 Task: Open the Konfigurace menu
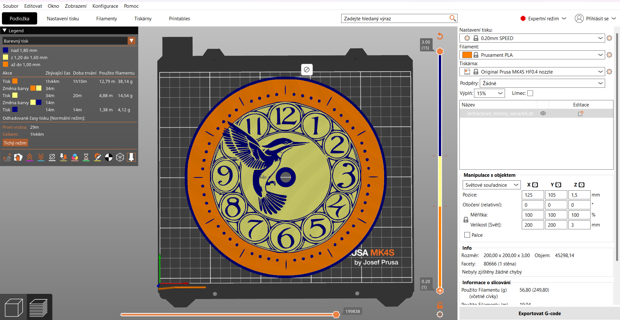pos(105,6)
